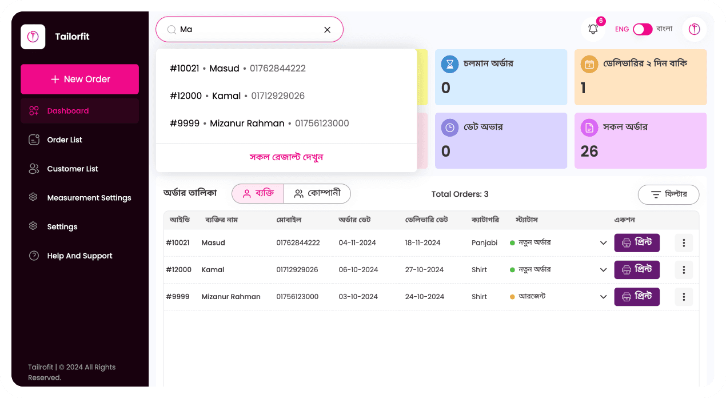
Task: Go to Dashboard in sidebar
Action: click(79, 111)
